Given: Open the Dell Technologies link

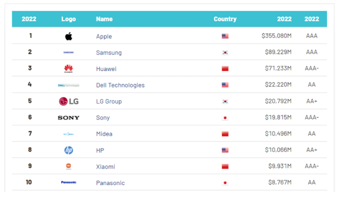Looking at the screenshot, I should click(x=120, y=85).
